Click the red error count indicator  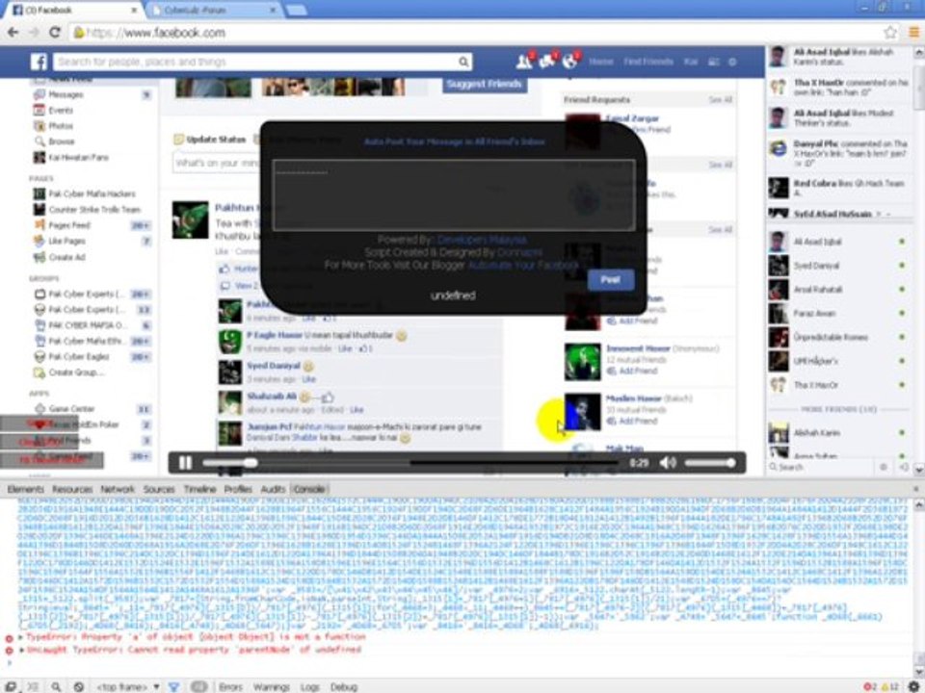click(869, 686)
